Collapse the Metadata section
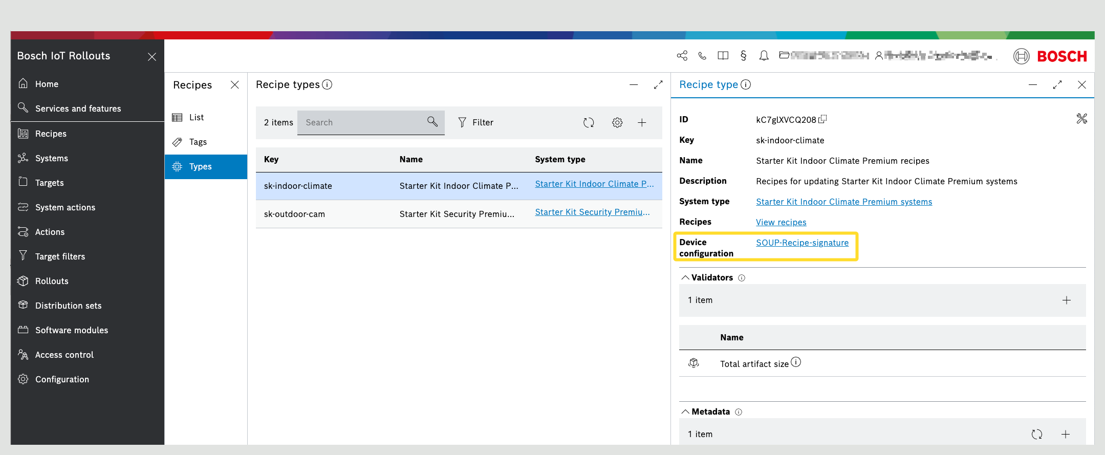Image resolution: width=1105 pixels, height=455 pixels. (x=685, y=411)
